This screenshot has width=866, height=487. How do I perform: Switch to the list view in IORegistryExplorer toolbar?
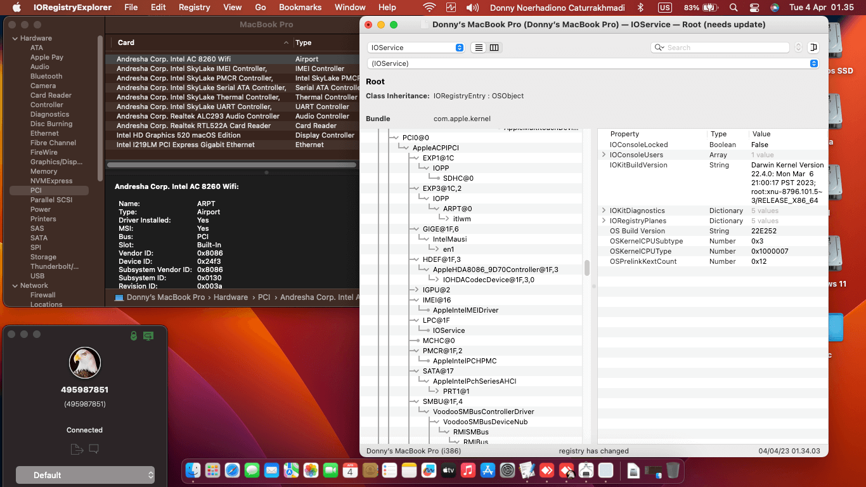[x=479, y=48]
